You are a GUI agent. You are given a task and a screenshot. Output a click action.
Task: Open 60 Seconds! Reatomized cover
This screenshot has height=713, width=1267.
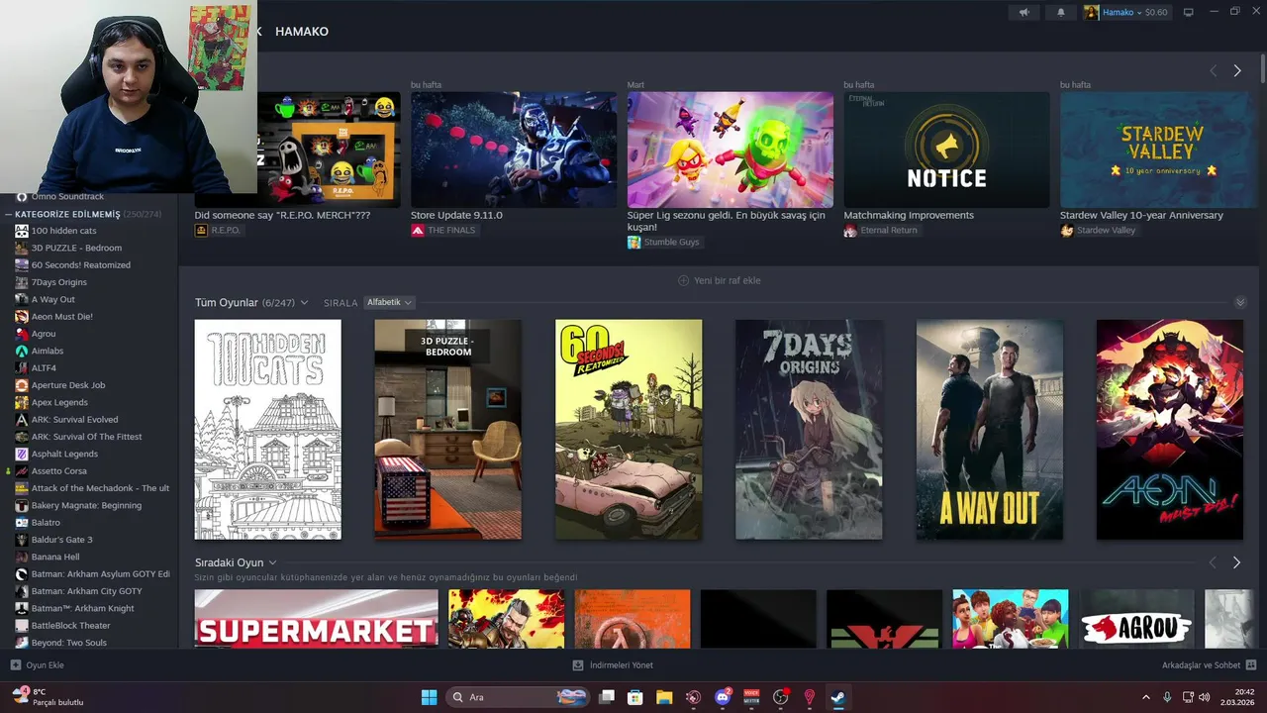pyautogui.click(x=629, y=429)
